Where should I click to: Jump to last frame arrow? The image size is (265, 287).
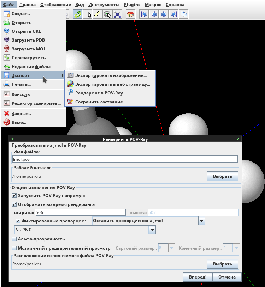[x=174, y=14]
